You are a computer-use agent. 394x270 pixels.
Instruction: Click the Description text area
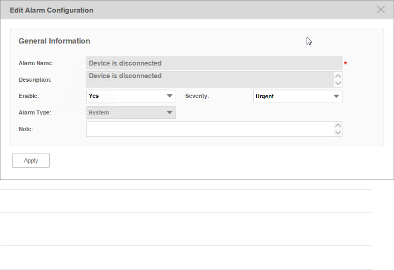[210, 79]
